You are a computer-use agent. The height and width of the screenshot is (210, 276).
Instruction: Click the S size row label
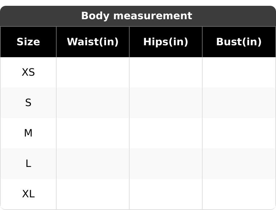pyautogui.click(x=28, y=103)
